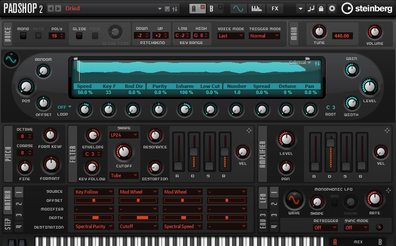
Task: Click the A/B Mix crossfade control
Action: [358, 242]
